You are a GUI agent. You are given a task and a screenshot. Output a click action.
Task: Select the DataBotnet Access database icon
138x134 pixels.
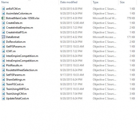click(3, 37)
